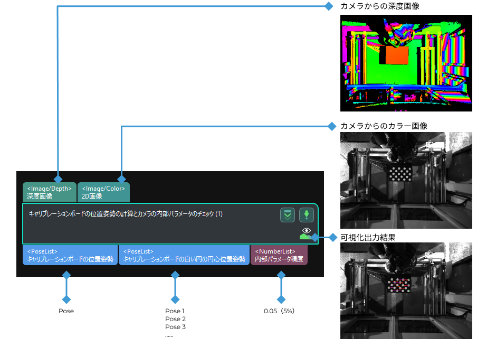Toggle the eye visualization icon on step
The image size is (496, 356).
(306, 230)
